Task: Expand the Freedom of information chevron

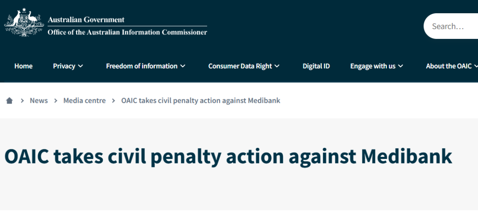Action: [183, 66]
